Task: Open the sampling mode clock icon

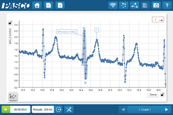Action: (58, 109)
